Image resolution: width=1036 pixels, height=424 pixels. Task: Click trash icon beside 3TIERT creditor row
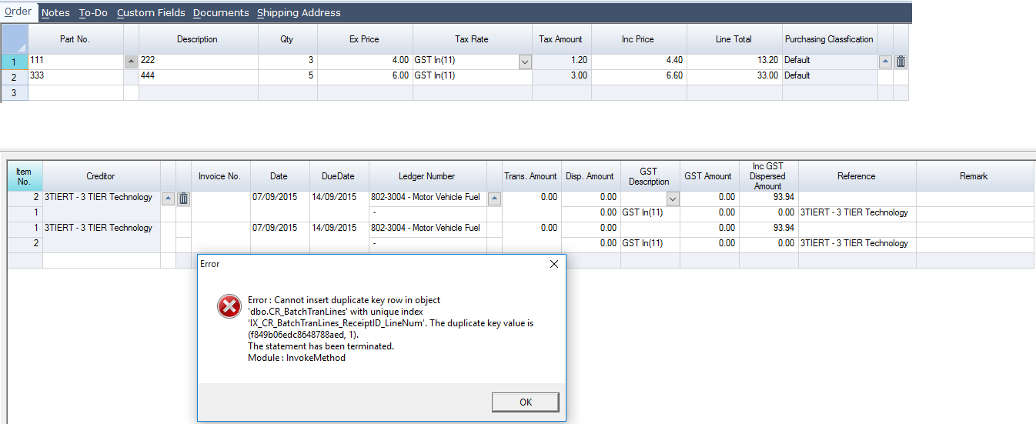[x=183, y=199]
